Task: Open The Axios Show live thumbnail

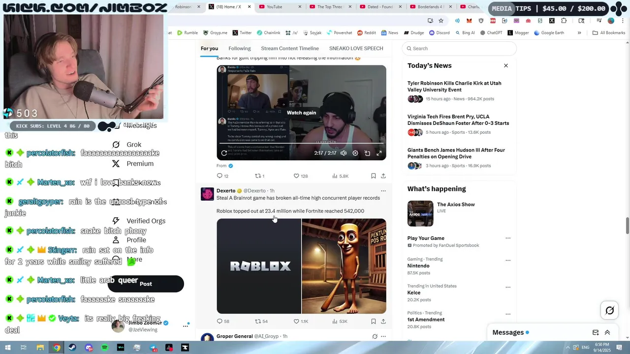Action: 420,213
